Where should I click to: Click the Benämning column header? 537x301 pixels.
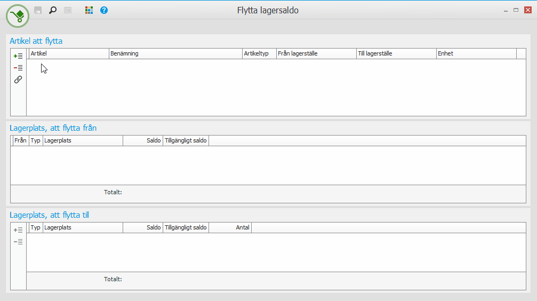click(x=175, y=53)
